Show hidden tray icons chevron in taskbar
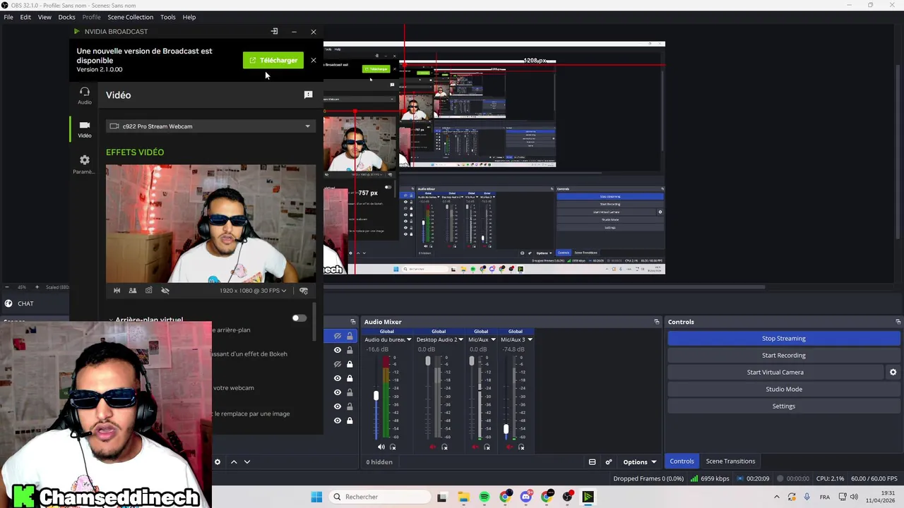This screenshot has height=508, width=904. [x=776, y=497]
